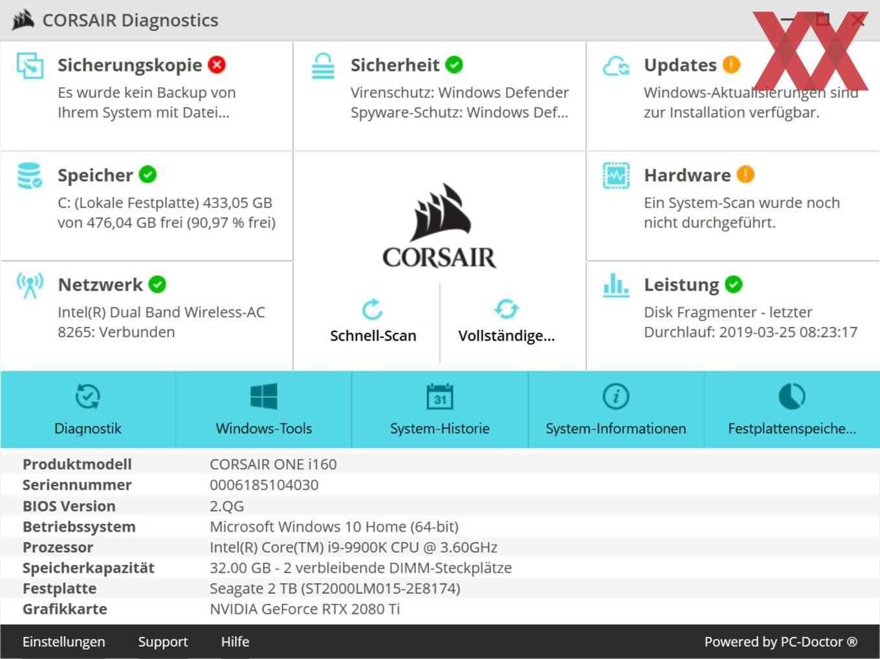Click the System-Informationen info icon
Viewport: 880px width, 659px height.
click(x=616, y=397)
